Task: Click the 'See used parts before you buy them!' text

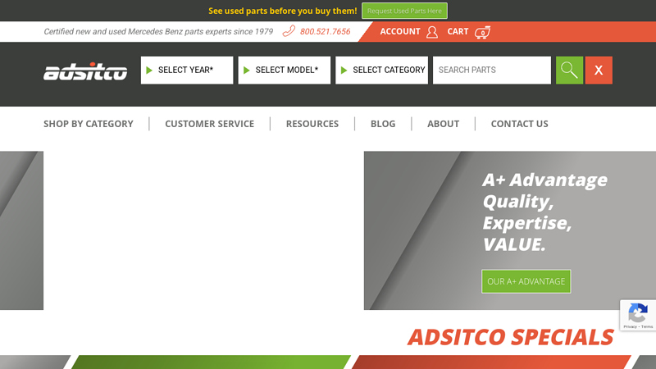Action: [283, 11]
